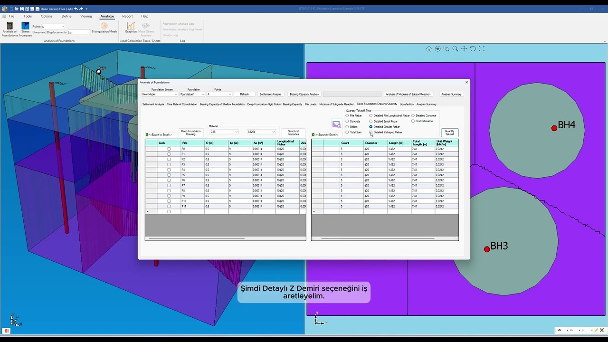Click the Structural Properties button
608x342 pixels.
pyautogui.click(x=293, y=133)
